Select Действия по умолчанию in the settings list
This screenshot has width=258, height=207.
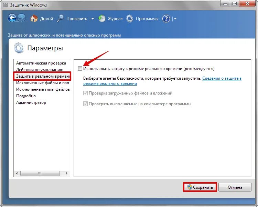click(x=40, y=70)
